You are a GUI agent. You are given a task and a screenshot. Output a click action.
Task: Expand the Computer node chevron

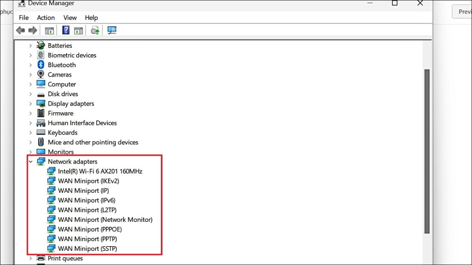[x=31, y=84]
